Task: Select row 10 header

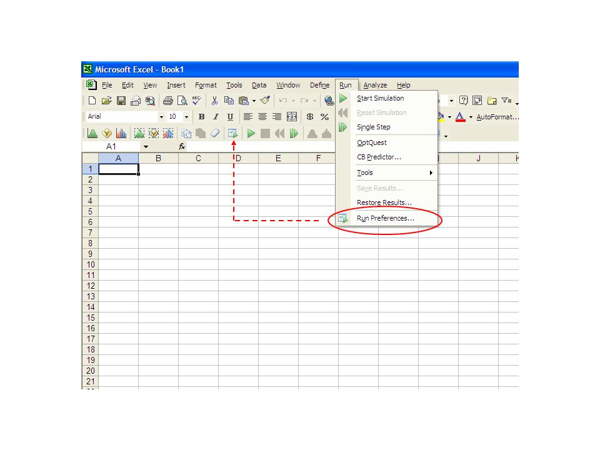Action: click(90, 264)
